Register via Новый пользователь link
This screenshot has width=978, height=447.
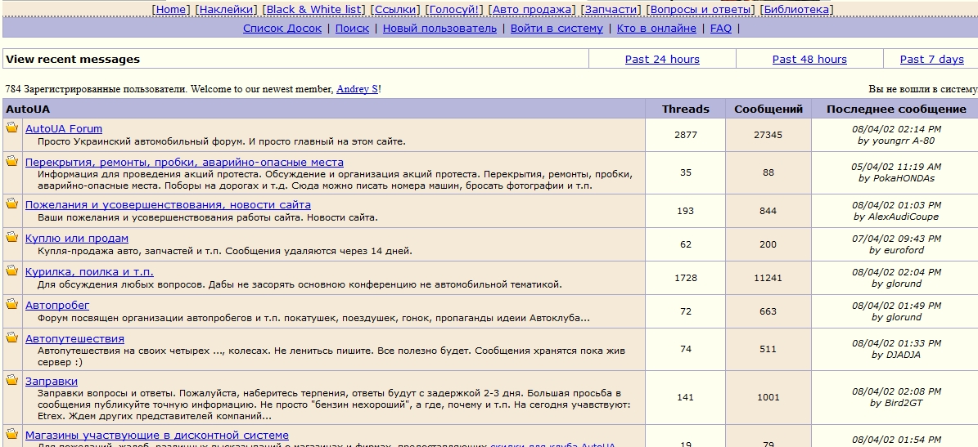coord(439,28)
